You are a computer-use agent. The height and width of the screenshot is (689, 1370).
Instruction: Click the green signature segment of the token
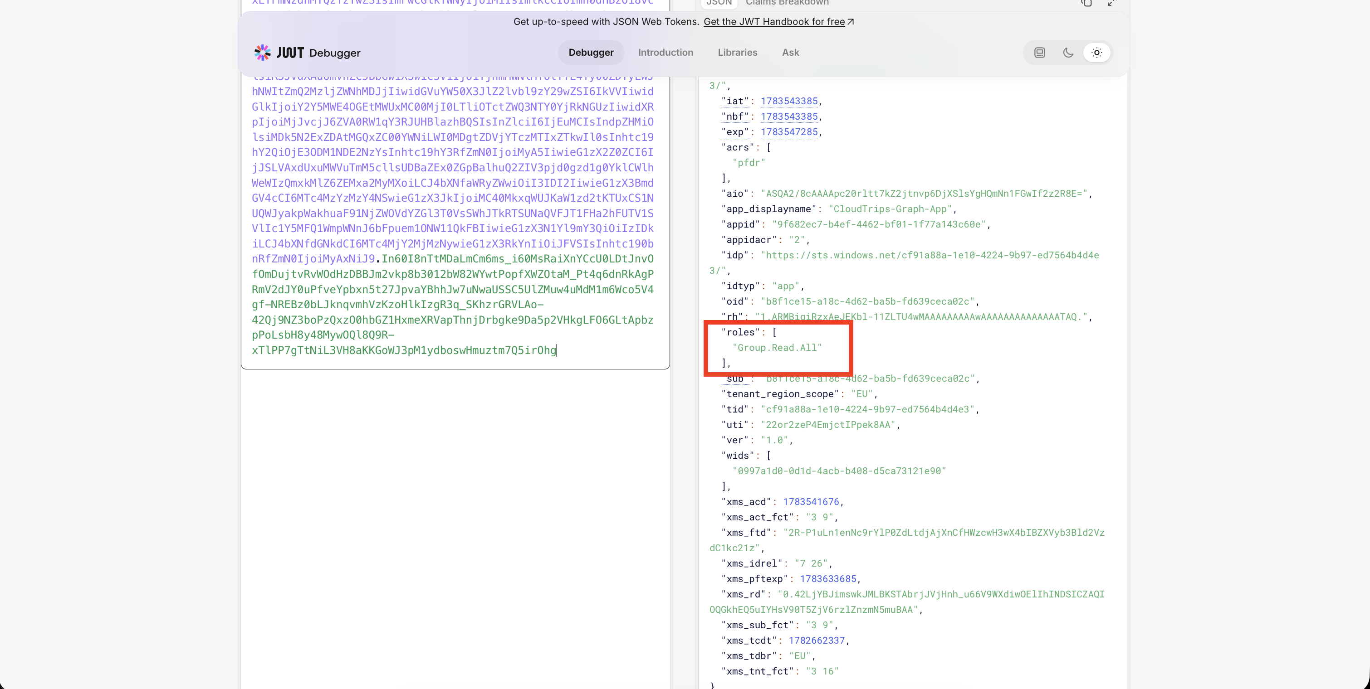pos(452,305)
